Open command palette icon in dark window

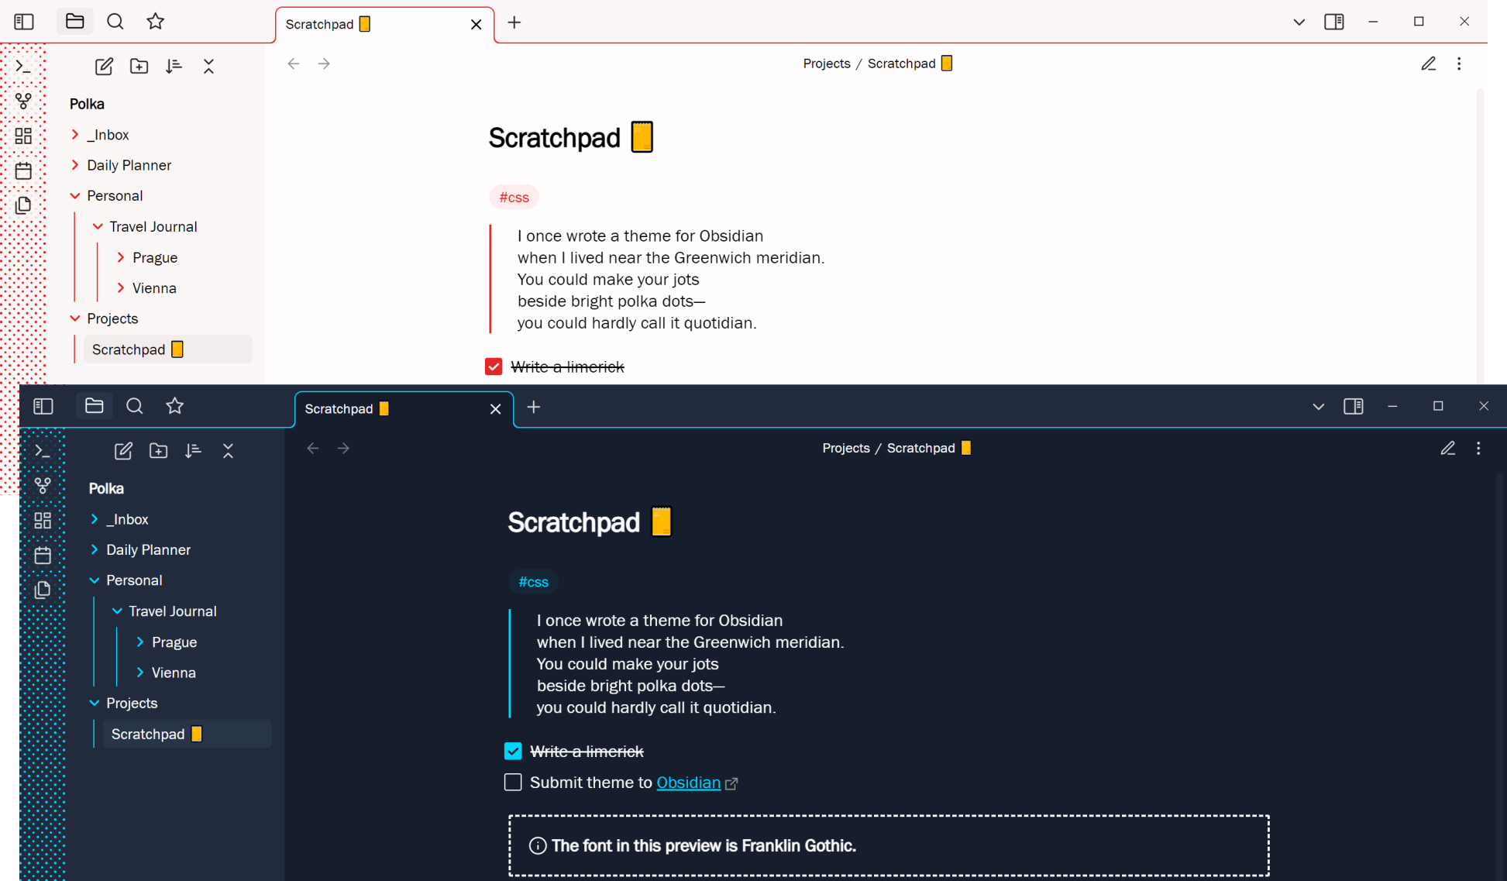pyautogui.click(x=43, y=451)
